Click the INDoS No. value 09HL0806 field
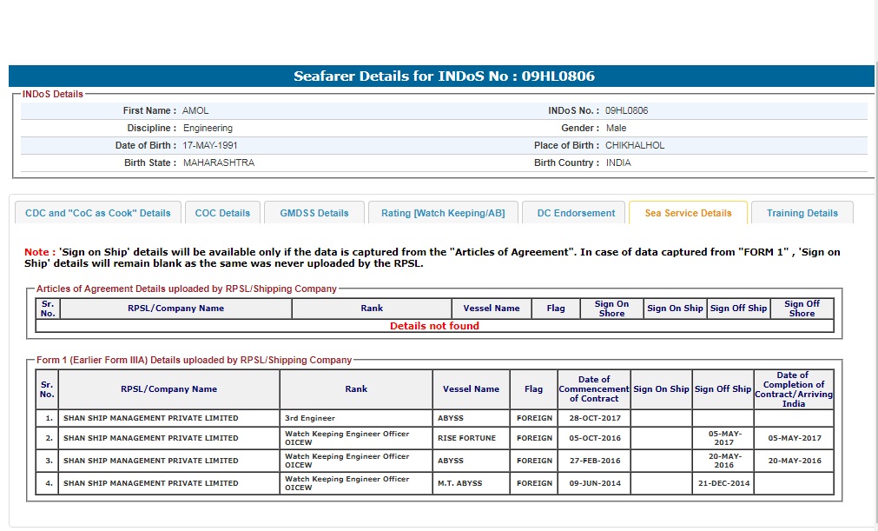This screenshot has width=878, height=531. [626, 111]
